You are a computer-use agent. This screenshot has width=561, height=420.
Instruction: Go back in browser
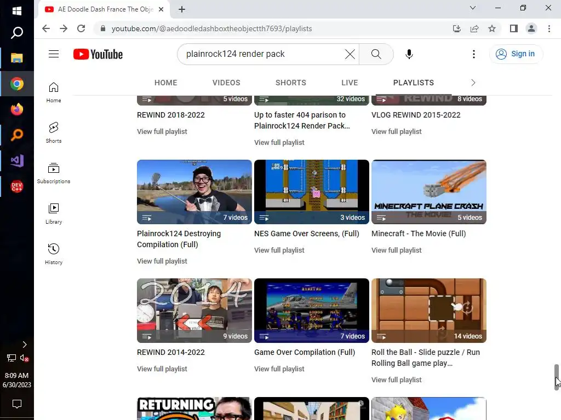pyautogui.click(x=46, y=28)
